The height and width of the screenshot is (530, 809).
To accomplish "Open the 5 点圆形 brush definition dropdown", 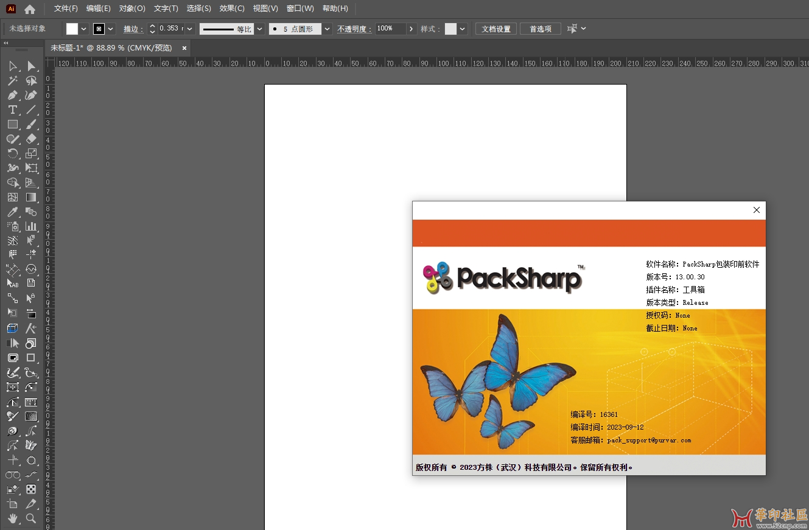I will point(327,29).
